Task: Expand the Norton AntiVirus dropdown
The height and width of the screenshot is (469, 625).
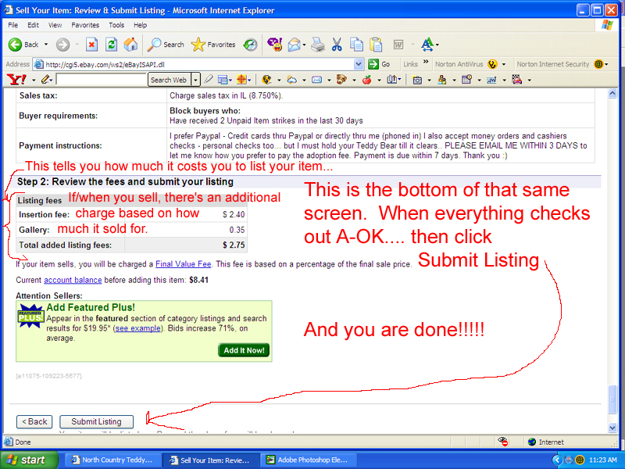Action: 505,64
